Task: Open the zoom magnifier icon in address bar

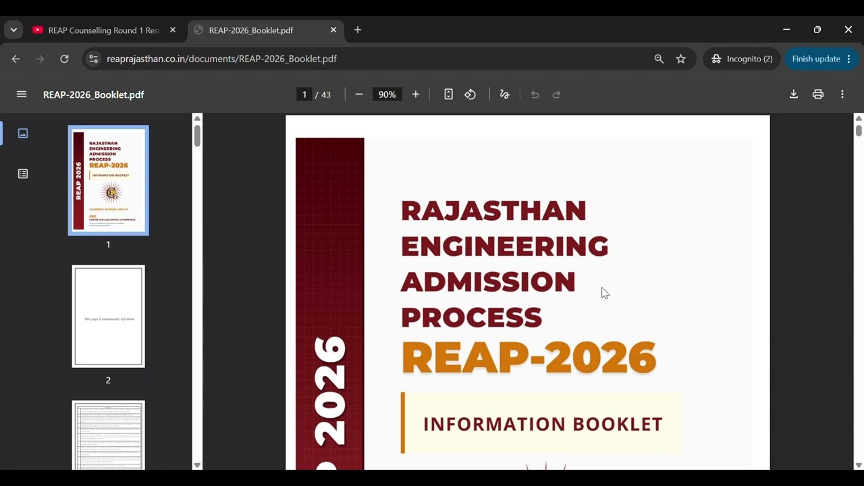Action: [x=659, y=59]
